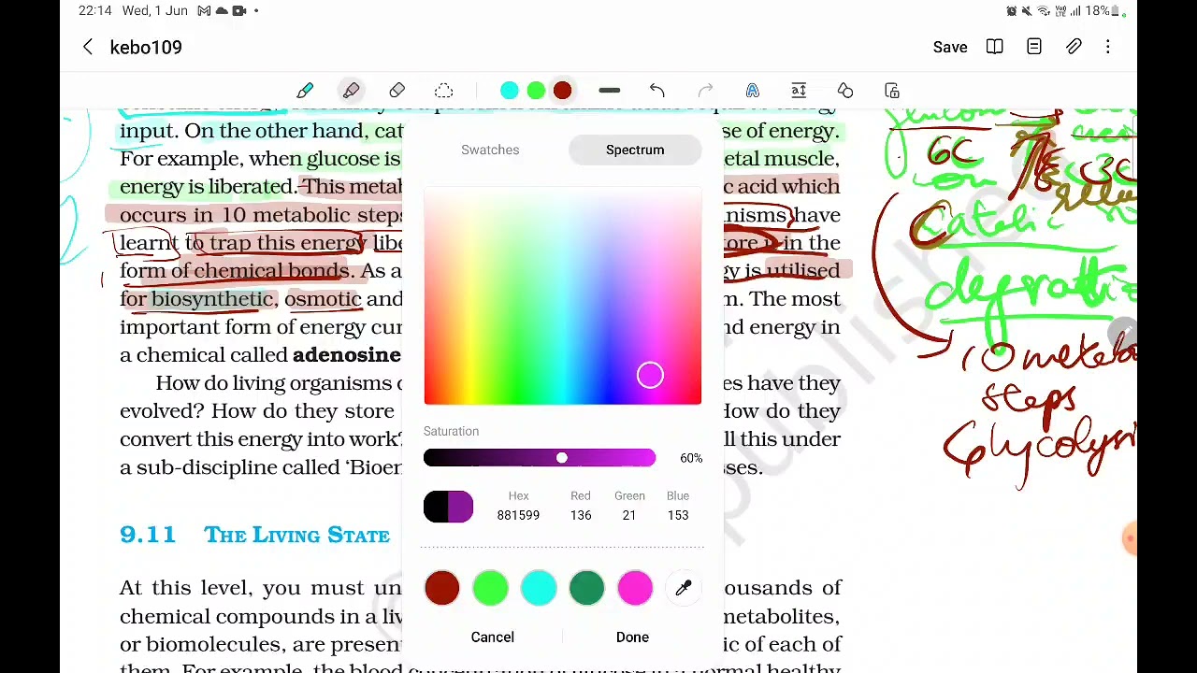Click the kebo109 note title
Screen dimensions: 1197x673
click(x=146, y=47)
